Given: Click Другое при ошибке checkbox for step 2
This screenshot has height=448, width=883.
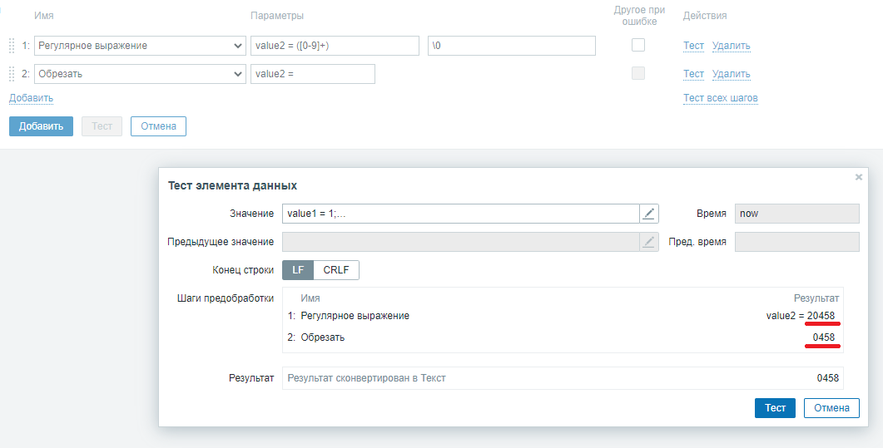Looking at the screenshot, I should (638, 73).
